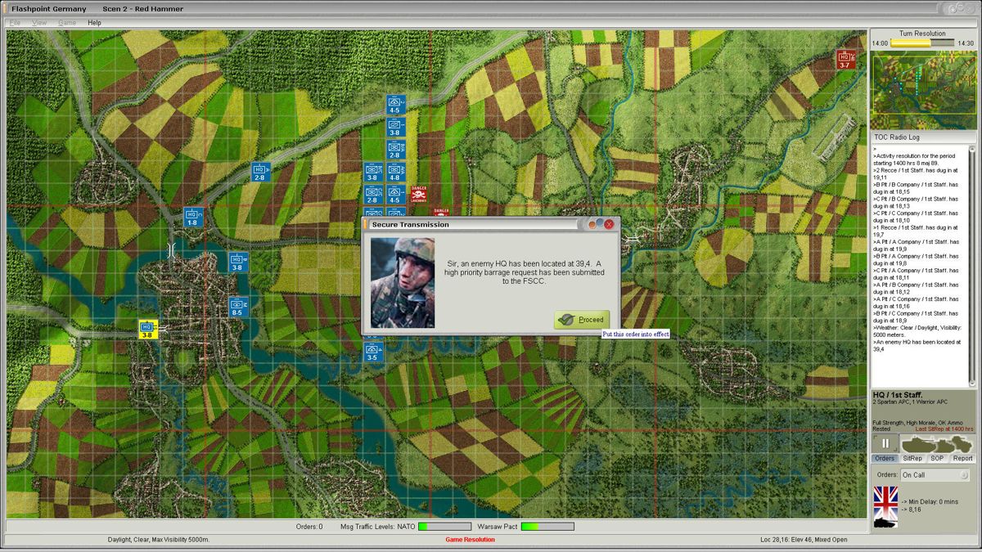Toggle the pause icon in the HQ unit panel
Screen dimensions: 982x552
886,443
